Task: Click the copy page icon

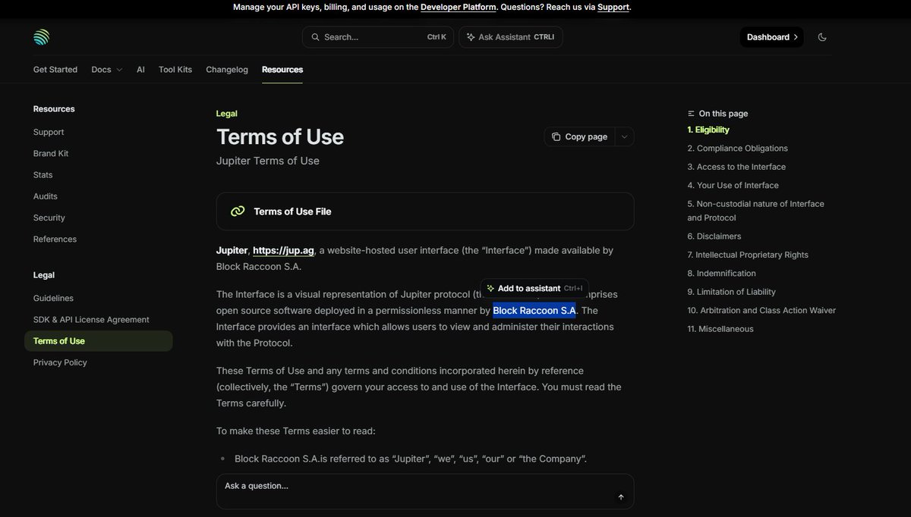Action: [556, 136]
